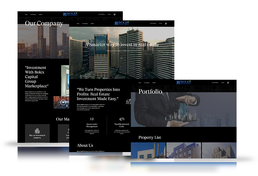Select the first property thumbnail under Property List
The height and width of the screenshot is (176, 258).
pyautogui.click(x=148, y=151)
